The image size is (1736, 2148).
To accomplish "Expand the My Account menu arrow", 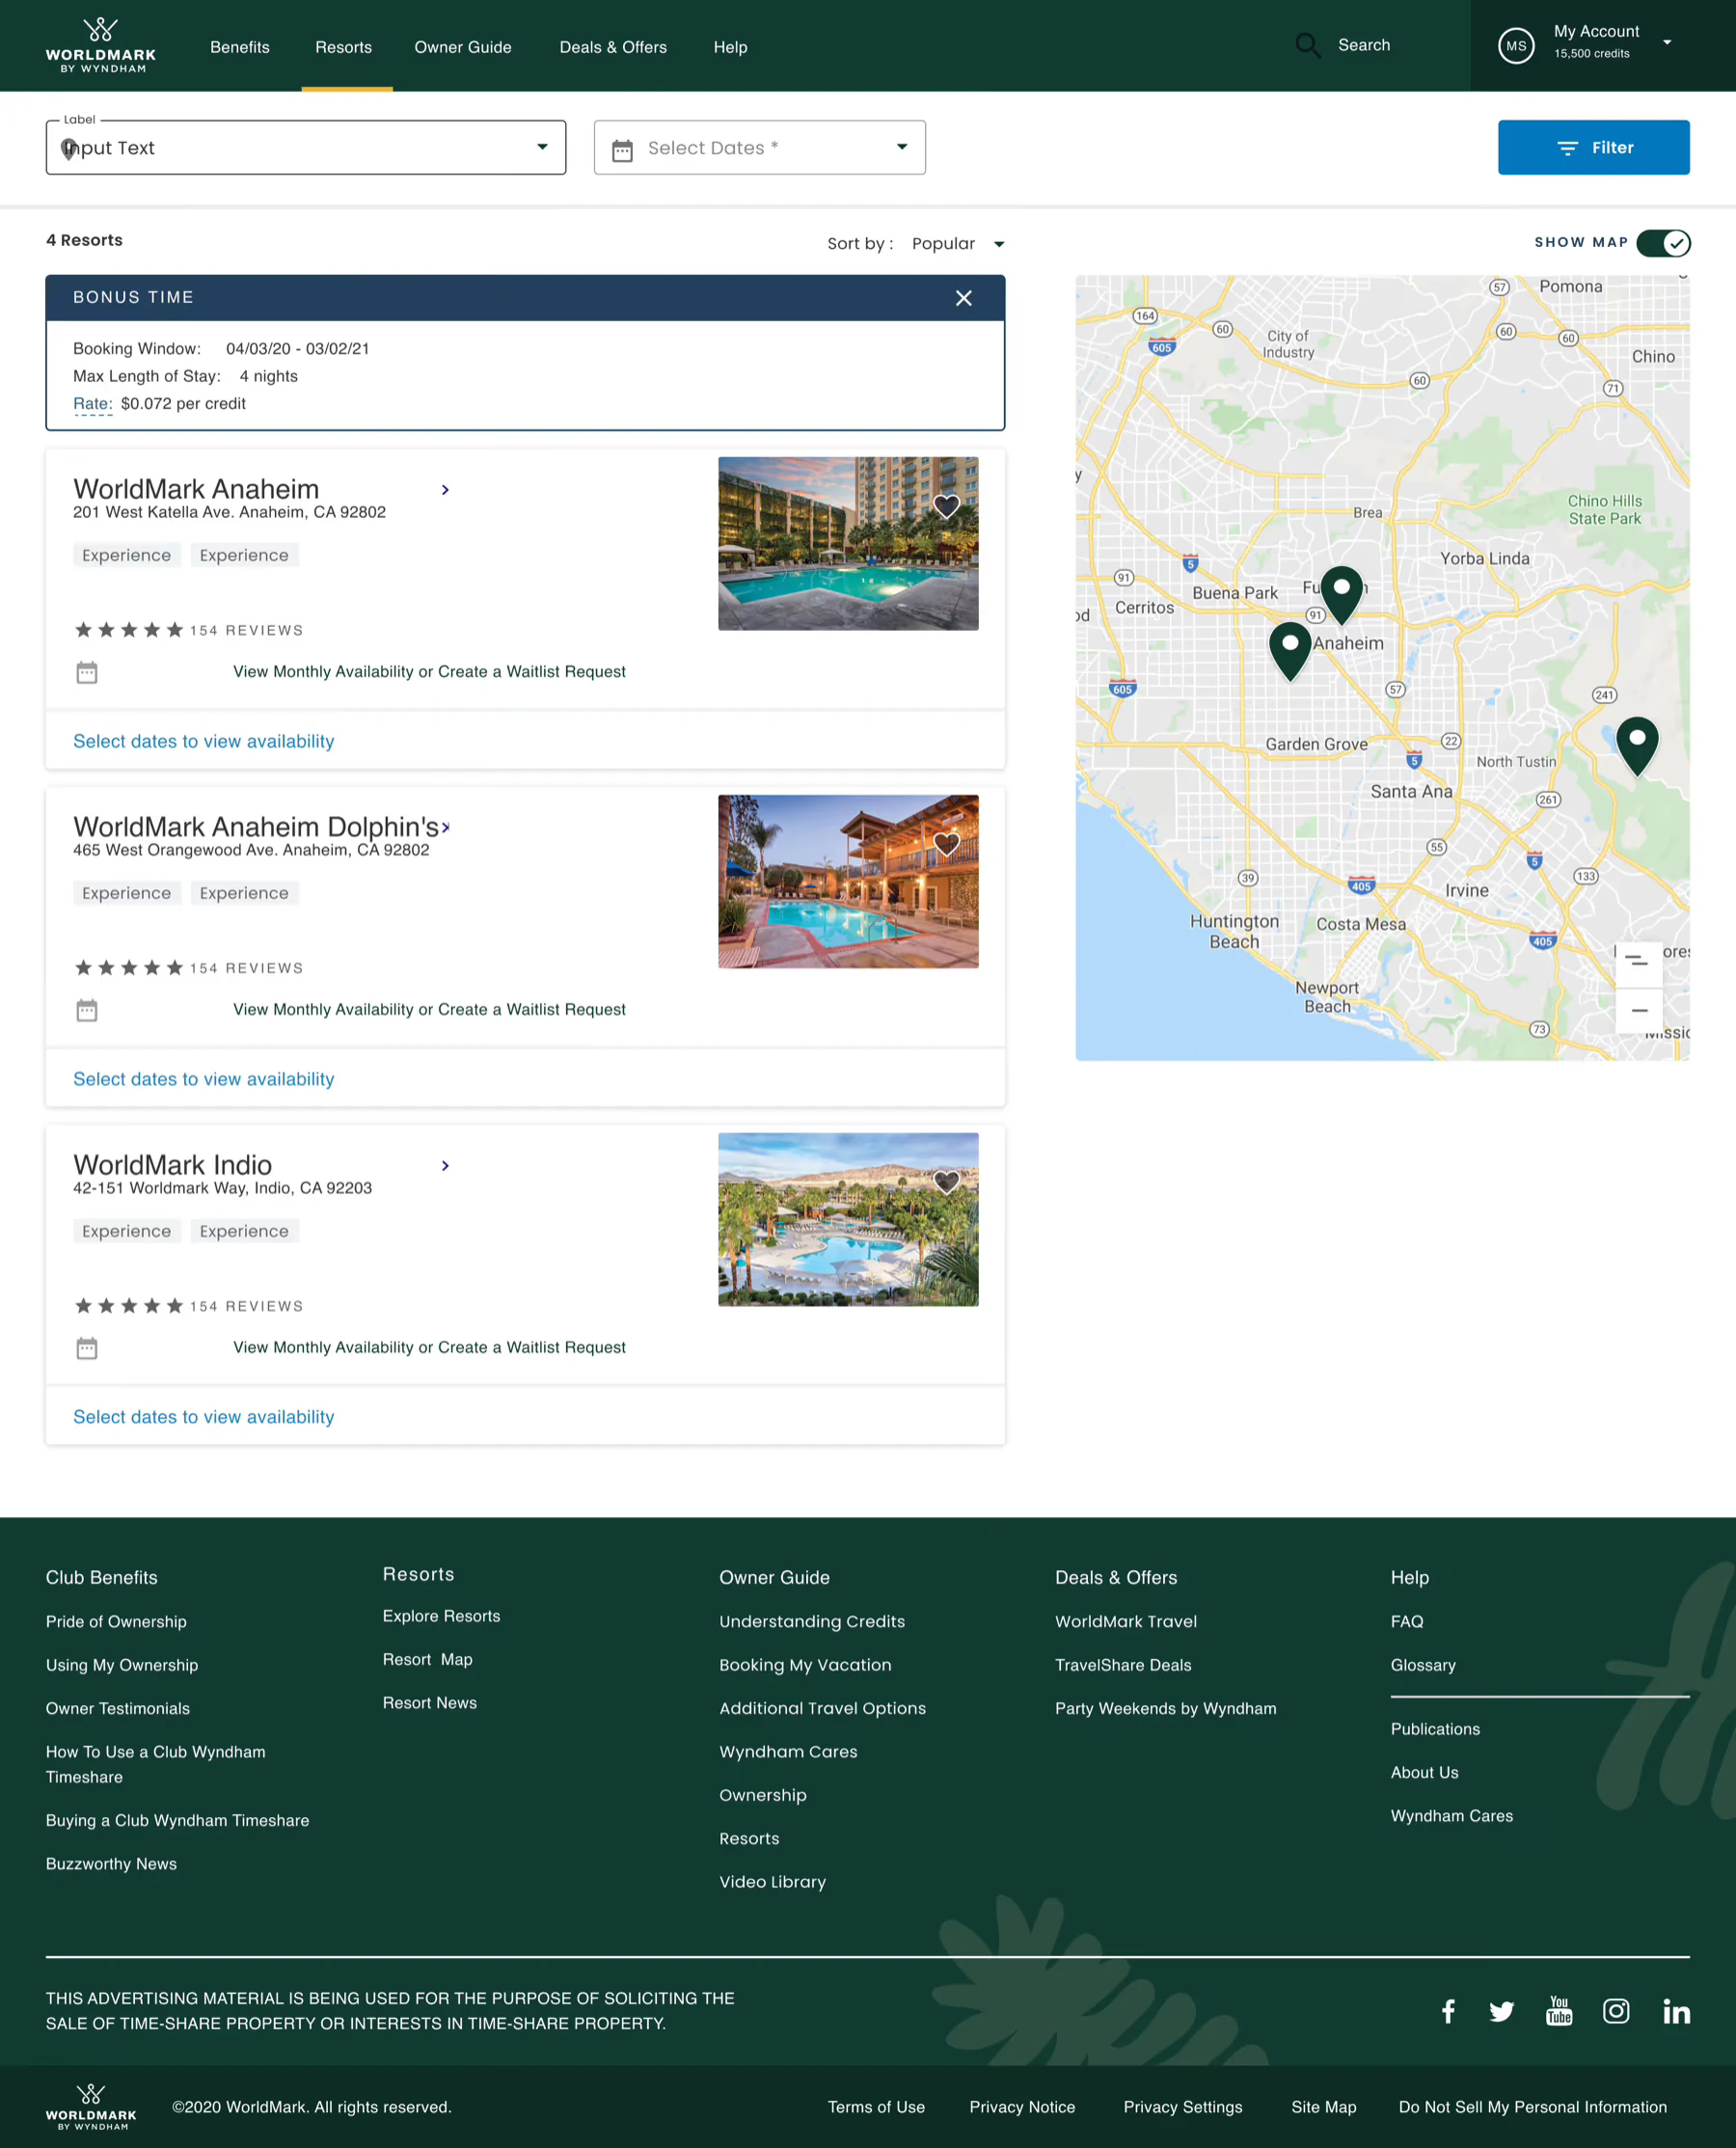I will [1667, 42].
